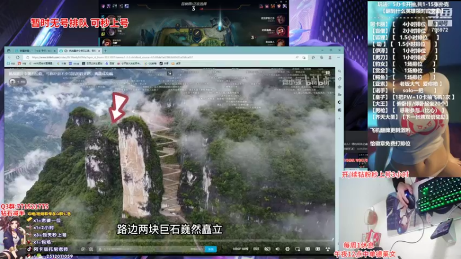Open the Edge sidebar search icon
The image size is (461, 259).
point(339,71)
